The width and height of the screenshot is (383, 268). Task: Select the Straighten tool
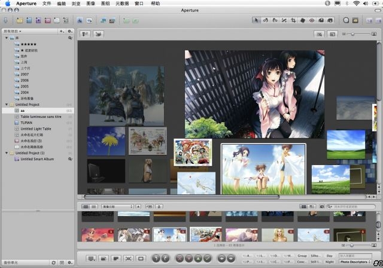coord(284,20)
